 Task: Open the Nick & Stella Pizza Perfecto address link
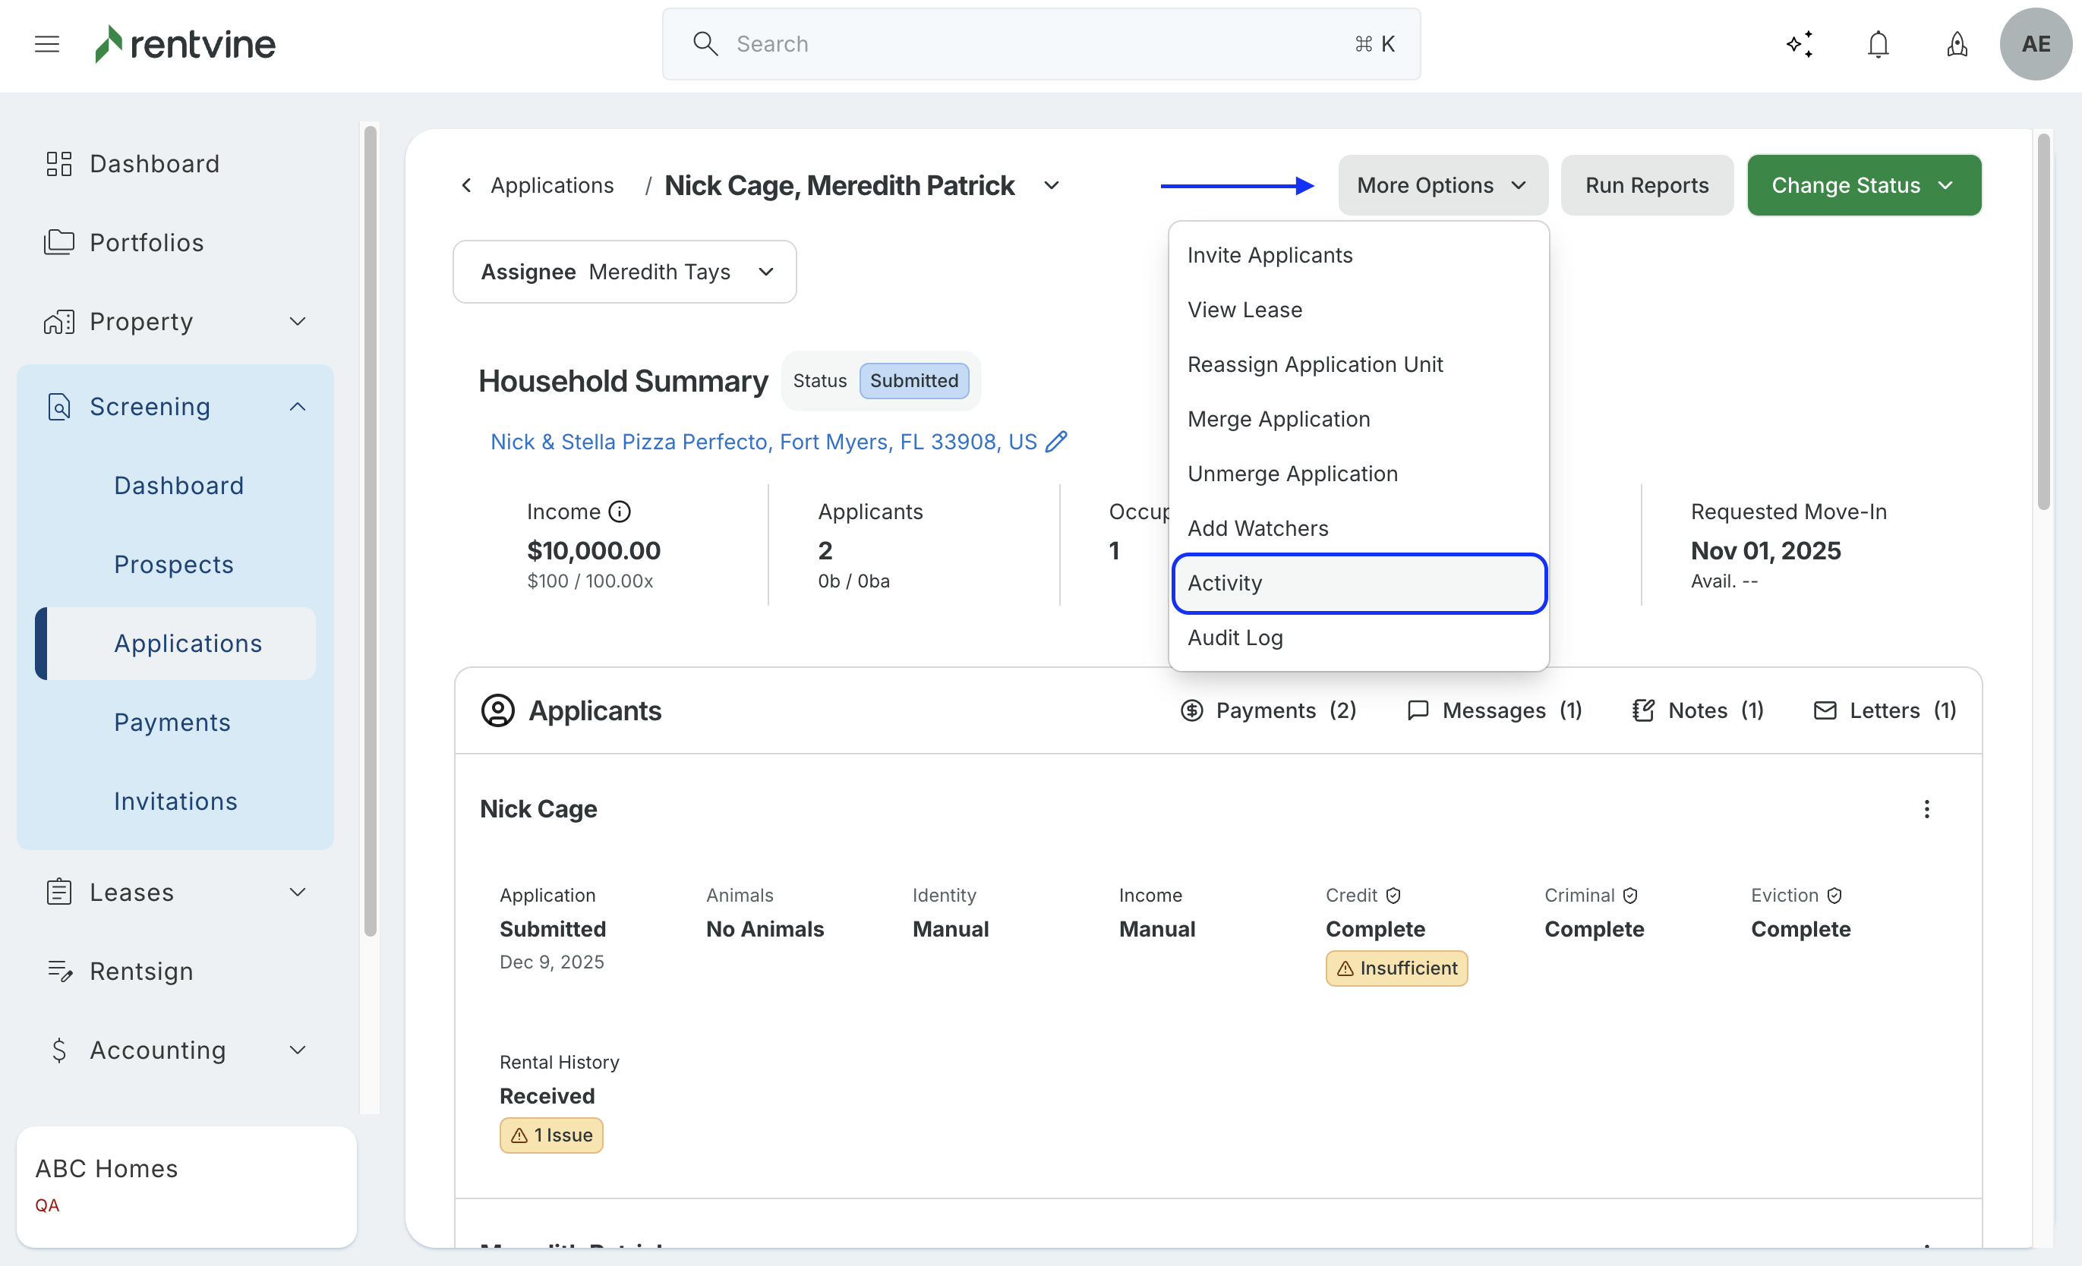[763, 442]
